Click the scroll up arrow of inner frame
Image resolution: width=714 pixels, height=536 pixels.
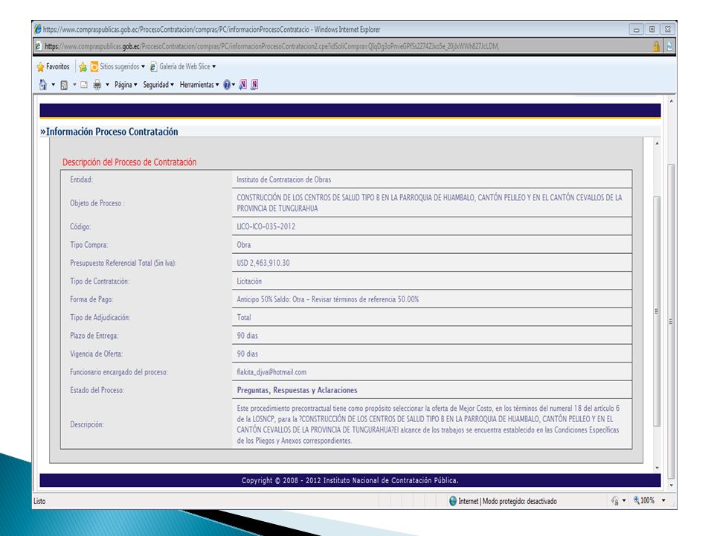(657, 144)
